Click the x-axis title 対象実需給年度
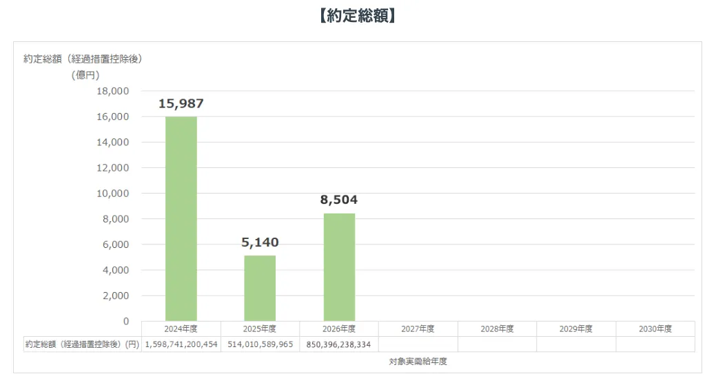 (418, 362)
